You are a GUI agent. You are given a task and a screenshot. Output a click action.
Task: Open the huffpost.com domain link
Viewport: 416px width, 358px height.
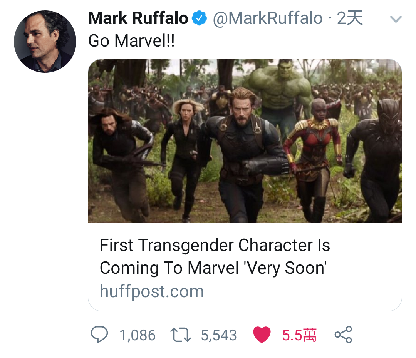[152, 291]
